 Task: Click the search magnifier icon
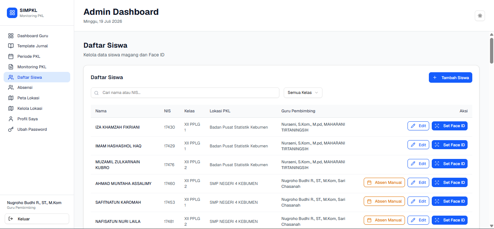click(x=97, y=93)
